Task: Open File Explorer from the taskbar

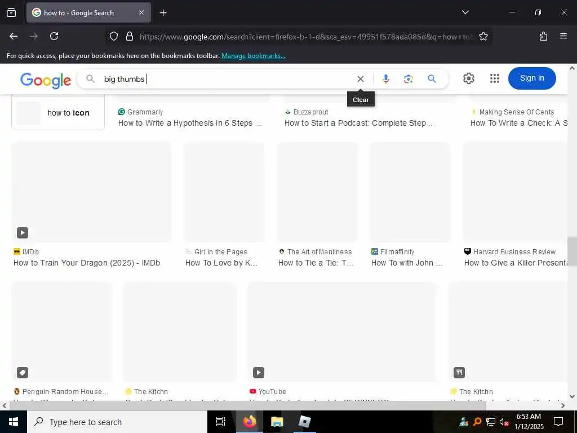Action: pyautogui.click(x=277, y=422)
